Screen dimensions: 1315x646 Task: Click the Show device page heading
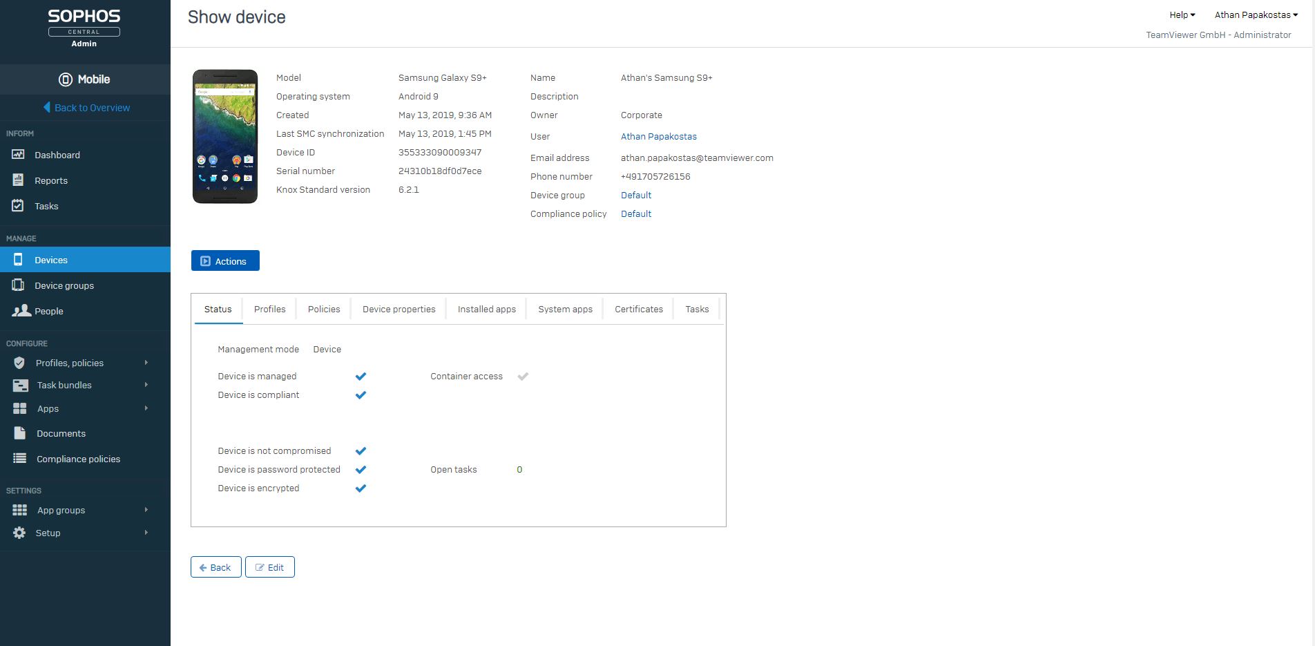[237, 17]
